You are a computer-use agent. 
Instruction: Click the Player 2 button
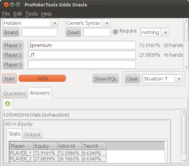pos(13,55)
